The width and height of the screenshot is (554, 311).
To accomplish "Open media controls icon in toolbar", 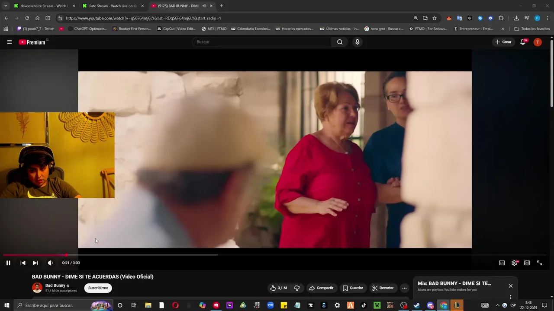I will (x=527, y=18).
